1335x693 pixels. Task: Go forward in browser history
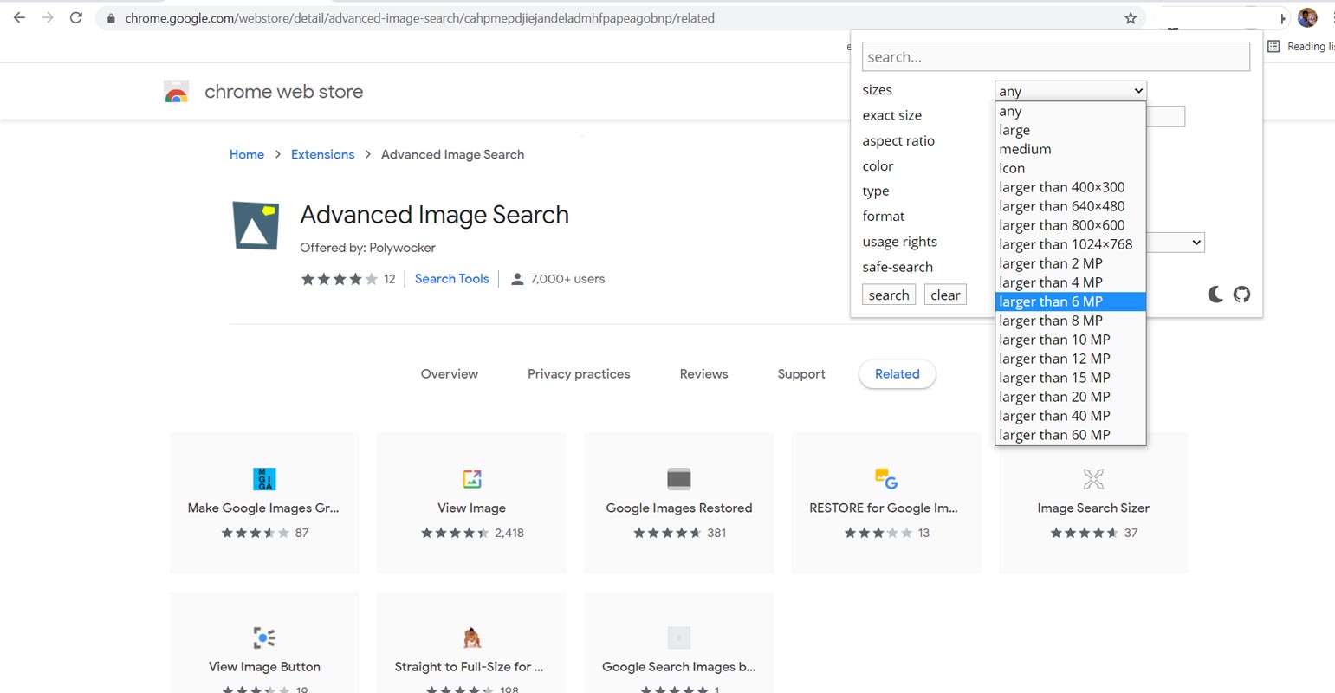(48, 17)
